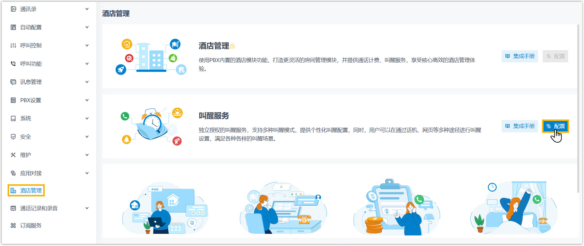Click the 酒店管理 building icon in sidebar

13,191
